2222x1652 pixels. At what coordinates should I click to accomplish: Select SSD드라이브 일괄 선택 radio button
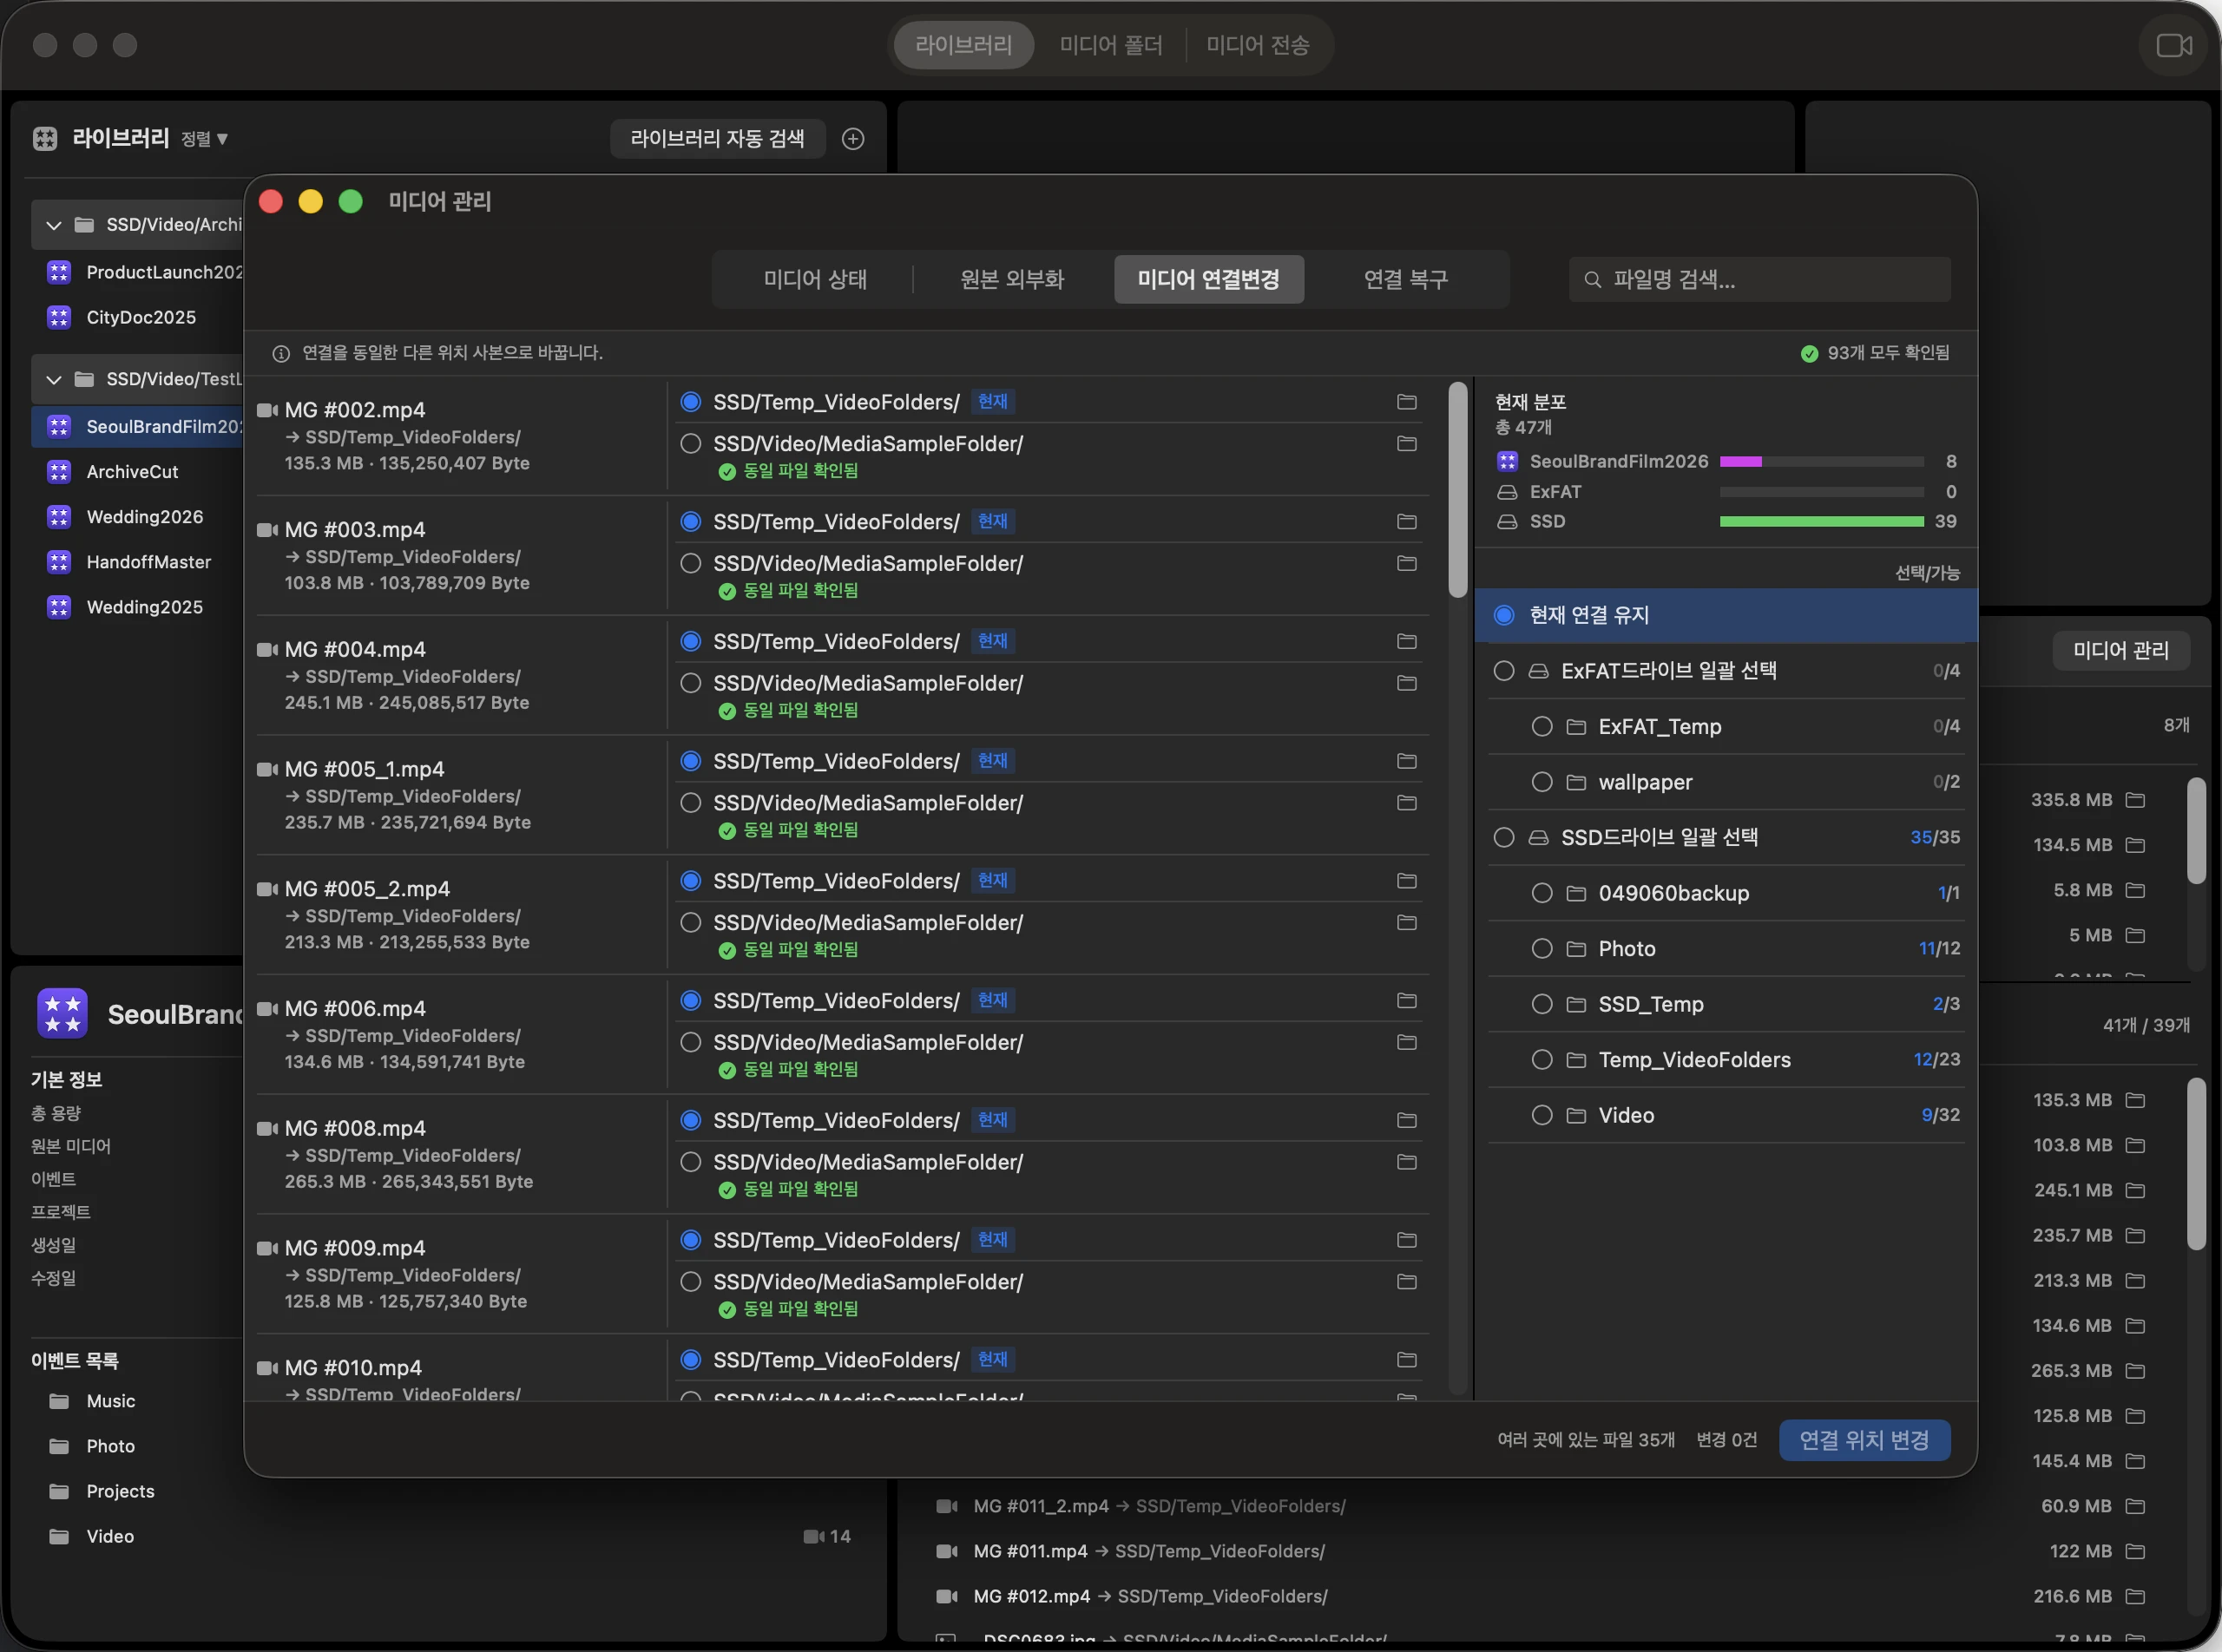pos(1503,837)
